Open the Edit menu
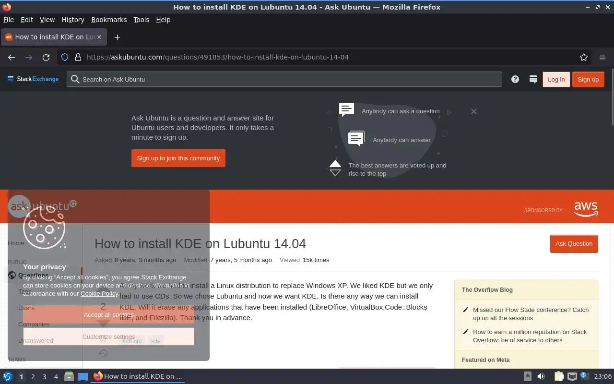This screenshot has height=384, width=614. (27, 20)
